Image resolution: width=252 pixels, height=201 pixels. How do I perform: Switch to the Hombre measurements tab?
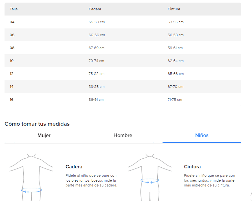123,135
